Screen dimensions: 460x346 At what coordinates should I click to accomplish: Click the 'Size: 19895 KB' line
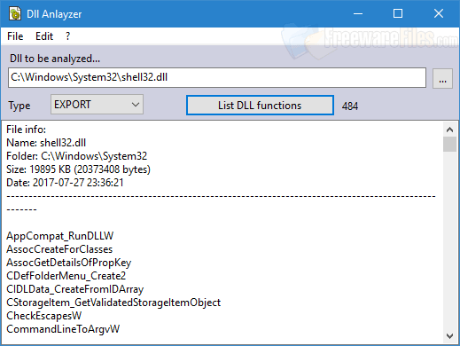click(x=78, y=169)
